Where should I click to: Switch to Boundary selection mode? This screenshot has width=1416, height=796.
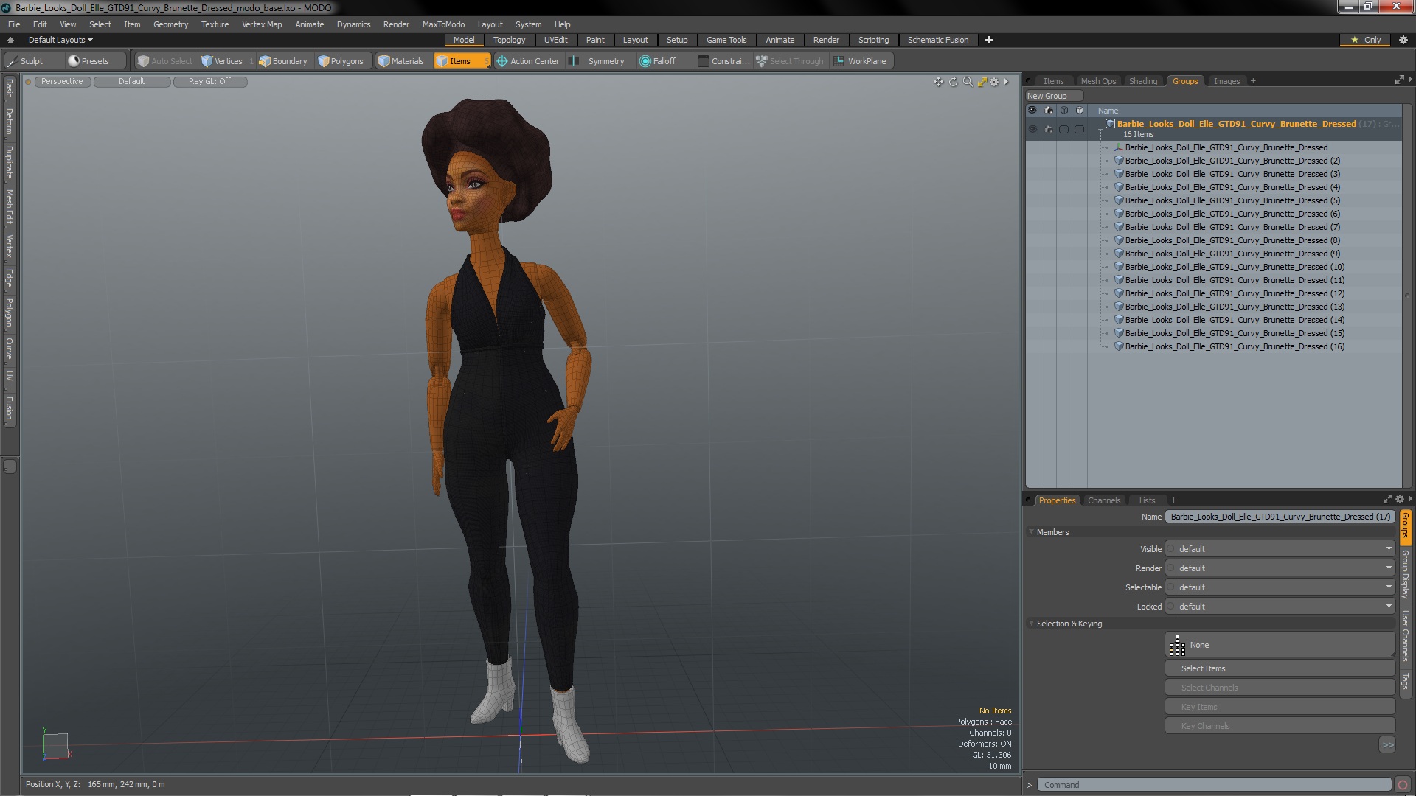pyautogui.click(x=283, y=61)
